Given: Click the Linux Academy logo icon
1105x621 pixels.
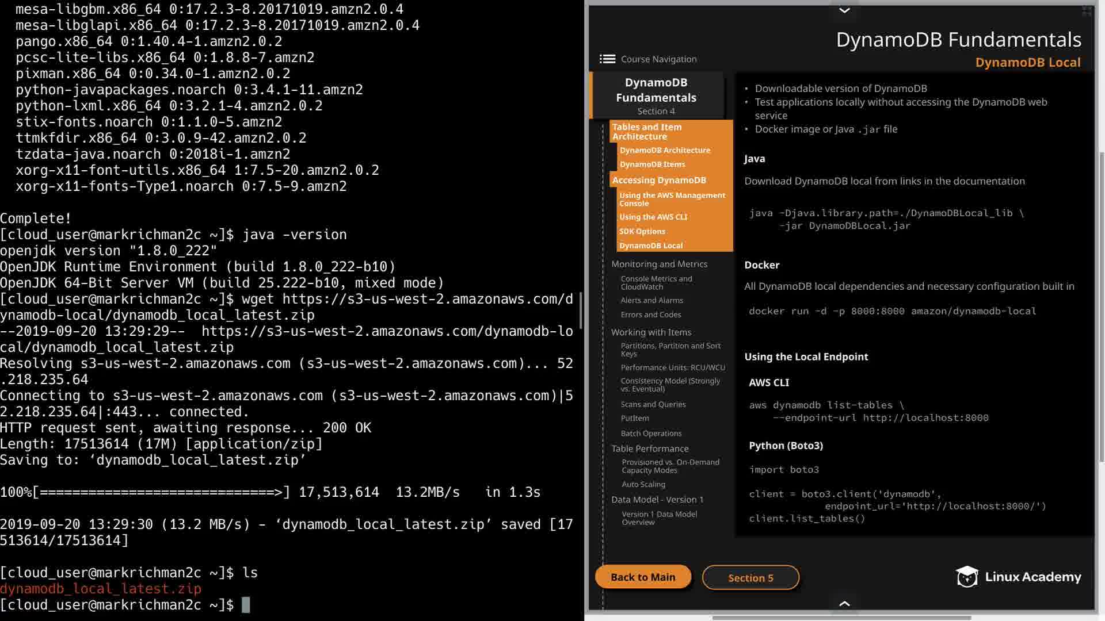Looking at the screenshot, I should coord(967,577).
